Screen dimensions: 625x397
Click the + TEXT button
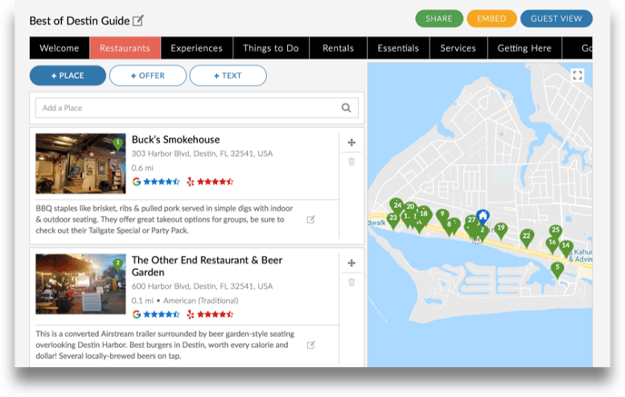[x=228, y=75]
